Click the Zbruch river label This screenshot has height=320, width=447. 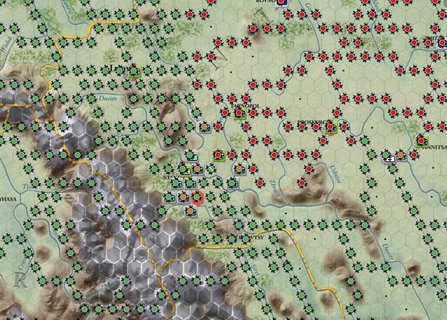275,188
